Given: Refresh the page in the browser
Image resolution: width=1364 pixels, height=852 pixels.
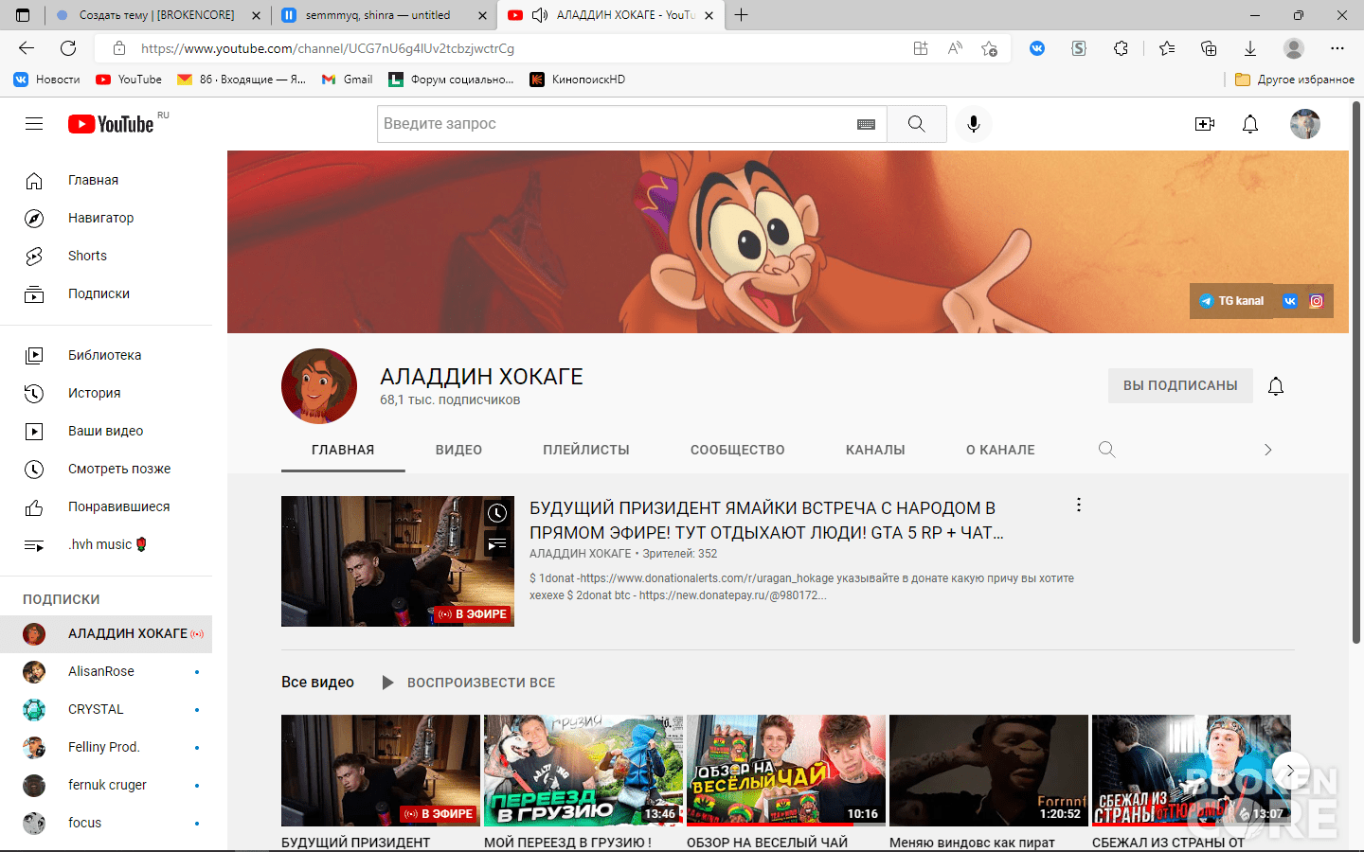Looking at the screenshot, I should 68,48.
